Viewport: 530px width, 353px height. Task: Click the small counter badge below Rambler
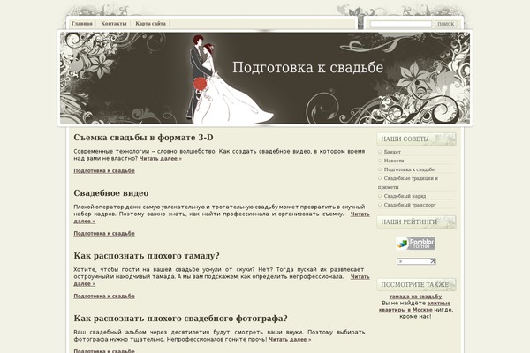416,261
